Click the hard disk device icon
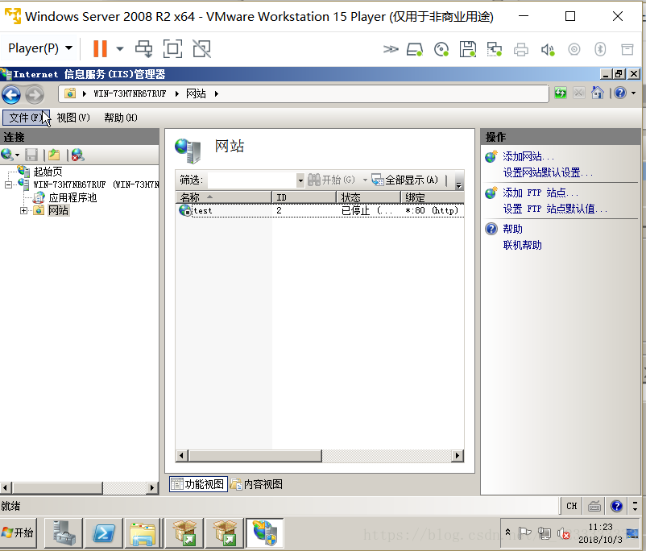Screen dimensions: 646x551 click(415, 49)
